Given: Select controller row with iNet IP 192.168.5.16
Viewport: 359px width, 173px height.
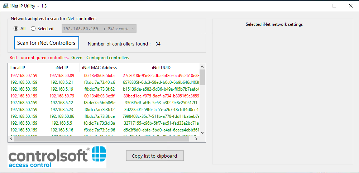Looking at the screenshot, I should [x=104, y=130].
